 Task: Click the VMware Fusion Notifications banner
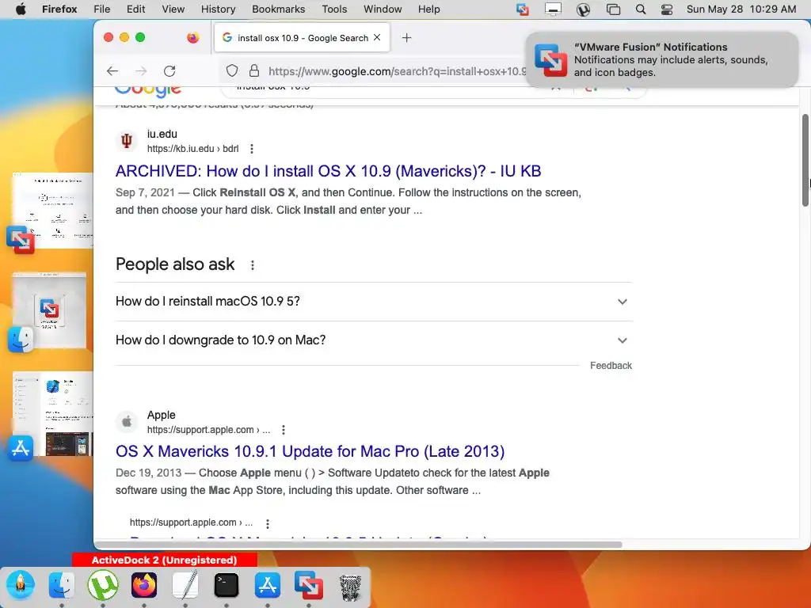(x=662, y=60)
